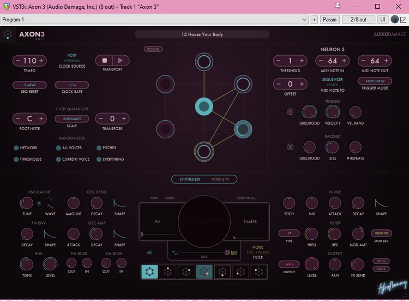Select the upper-left neuron node

click(165, 84)
